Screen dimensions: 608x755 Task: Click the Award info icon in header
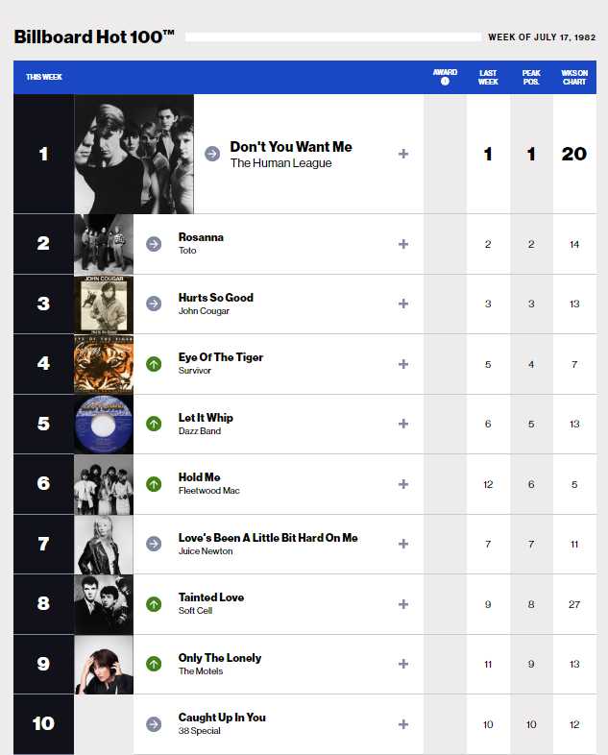pos(445,82)
